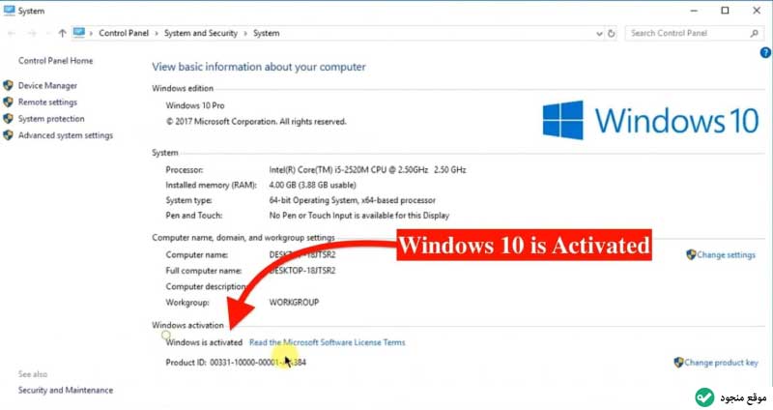The width and height of the screenshot is (773, 410).
Task: Click shield icon beside System protection
Action: (8, 118)
